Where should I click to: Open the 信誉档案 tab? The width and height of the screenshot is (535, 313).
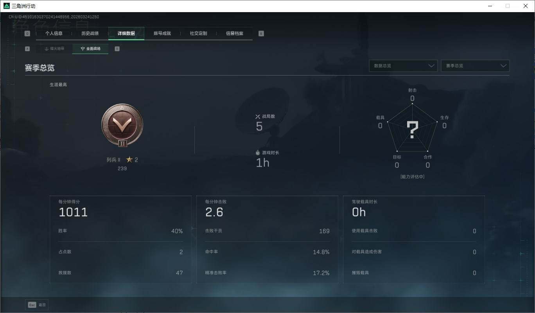point(235,34)
